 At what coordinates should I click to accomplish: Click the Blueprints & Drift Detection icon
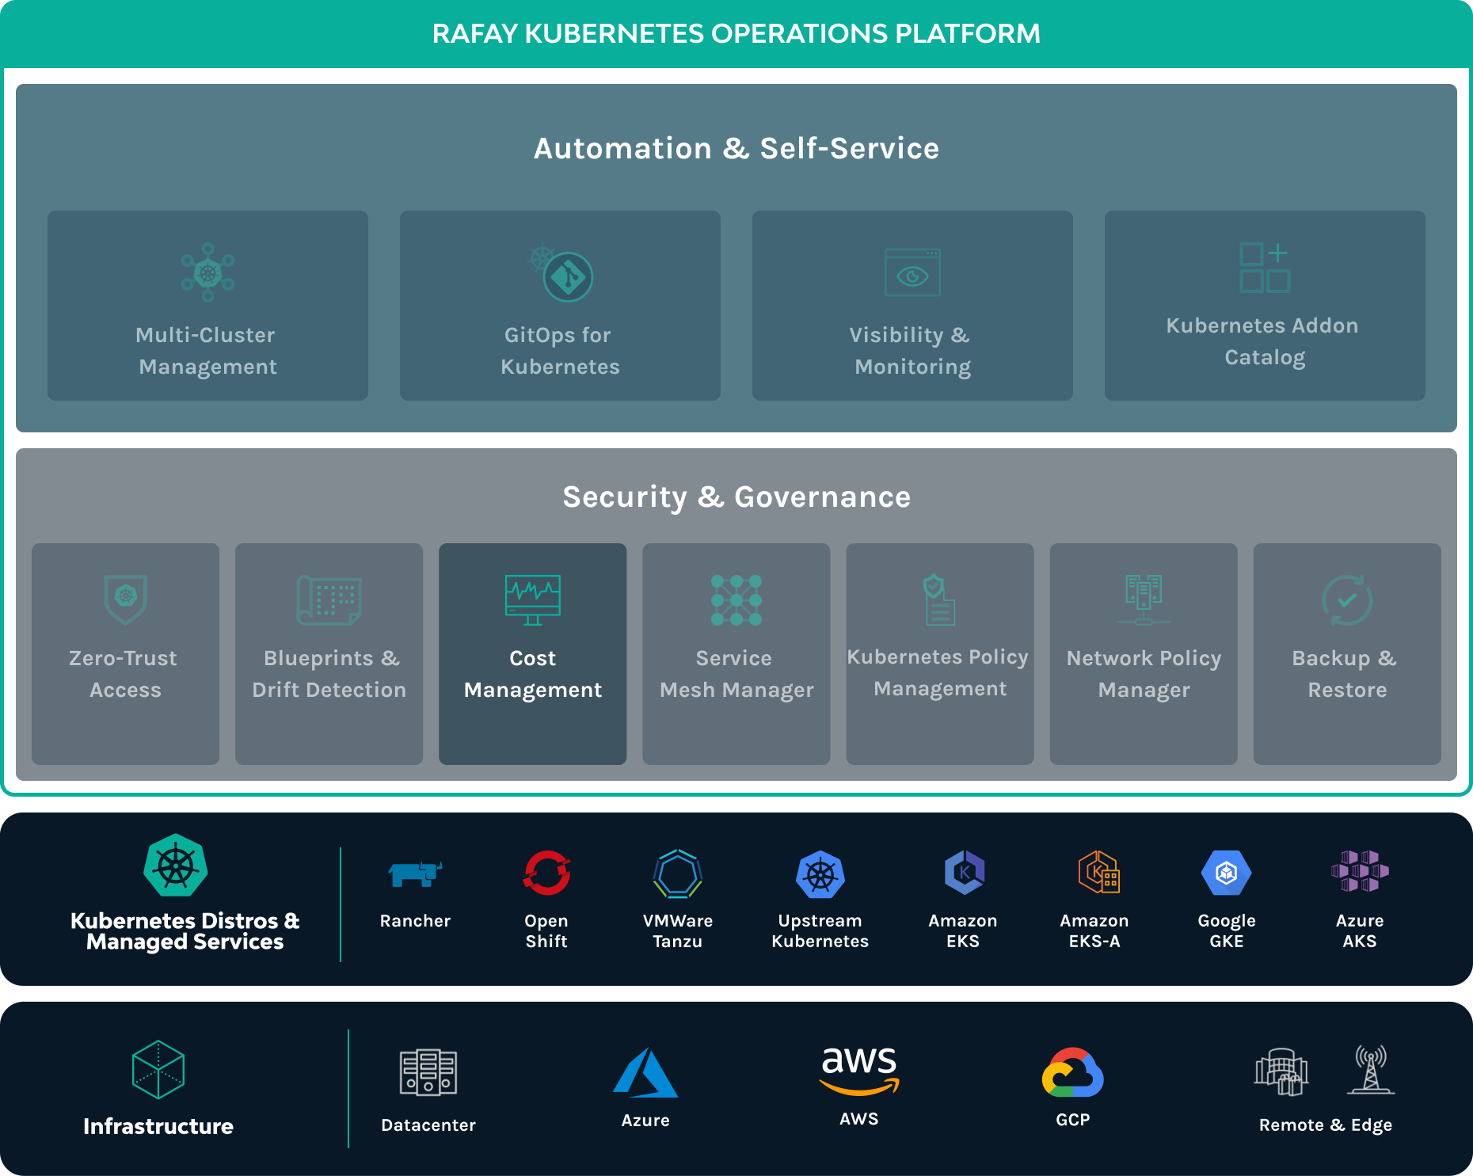point(329,599)
